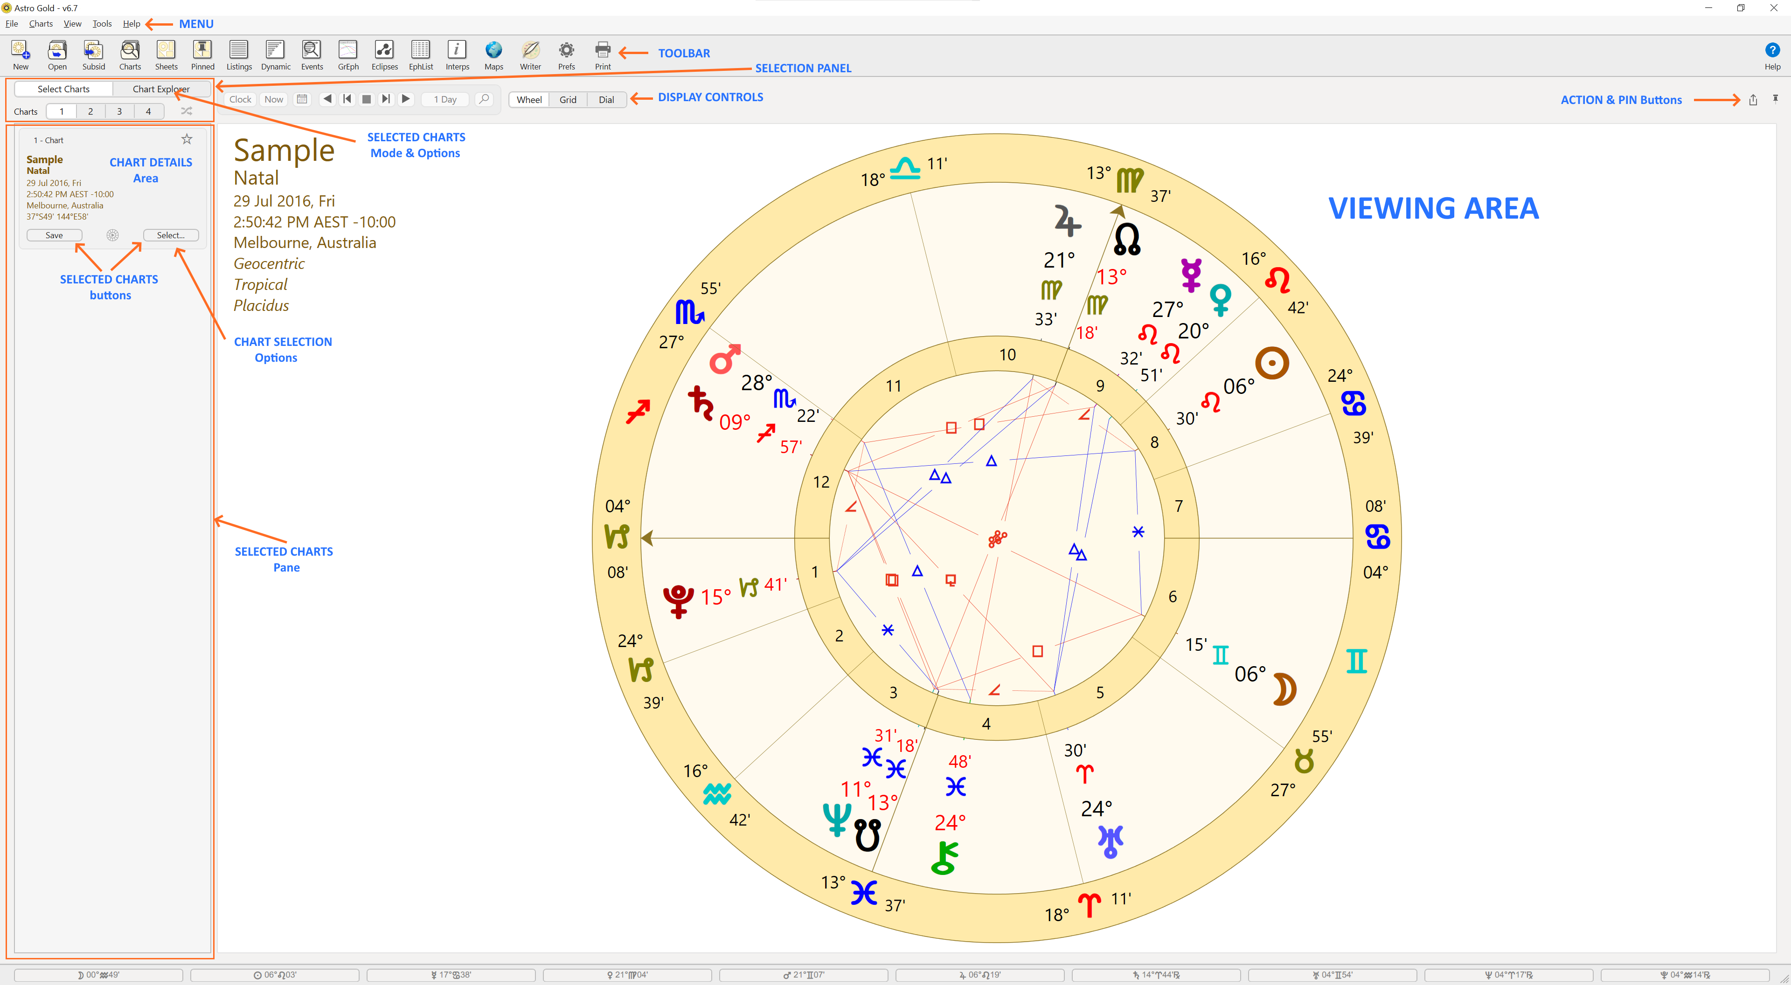Open the Select... chart options

point(171,235)
